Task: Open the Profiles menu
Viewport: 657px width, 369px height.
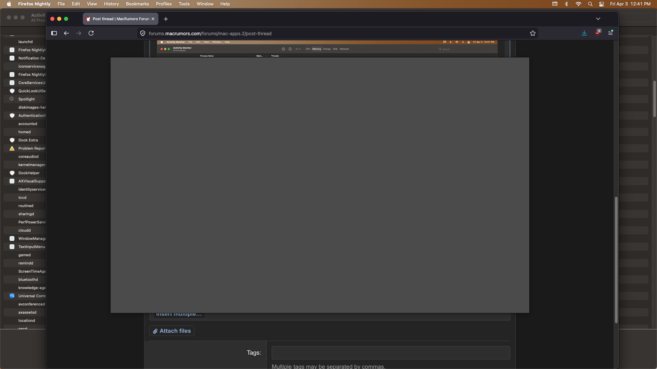Action: [164, 4]
